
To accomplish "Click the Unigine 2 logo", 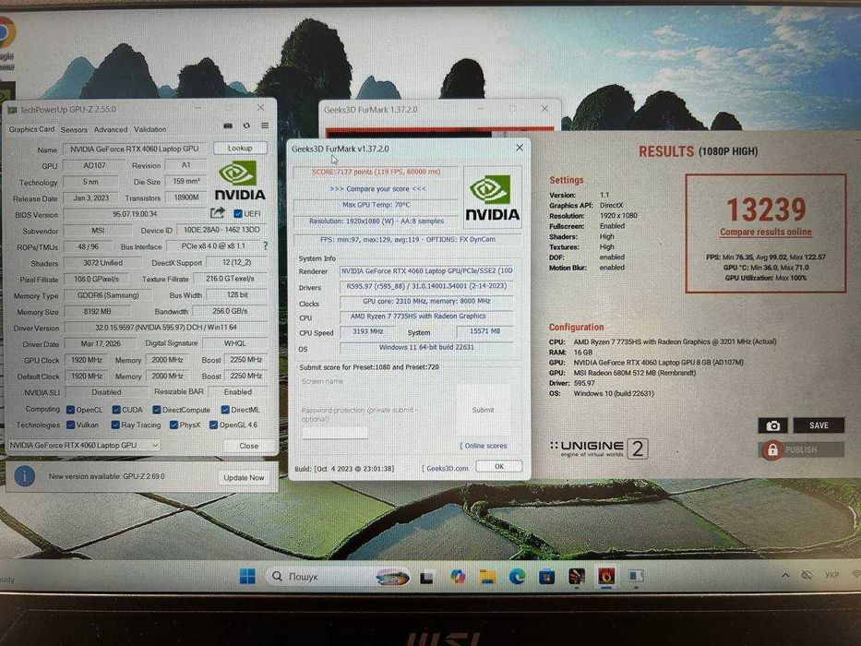I will tap(599, 449).
